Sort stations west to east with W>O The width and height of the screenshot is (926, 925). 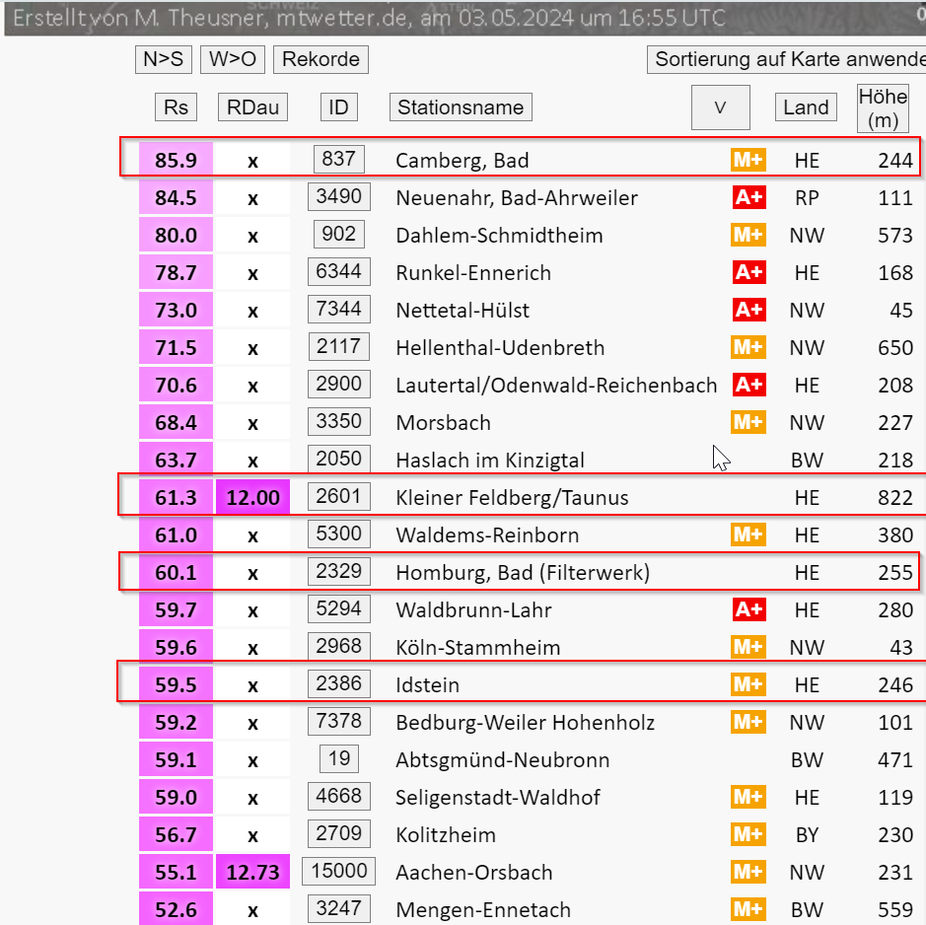pos(233,59)
